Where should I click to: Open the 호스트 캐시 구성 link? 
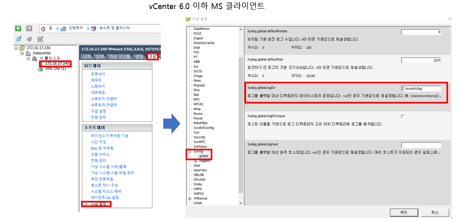point(104,185)
